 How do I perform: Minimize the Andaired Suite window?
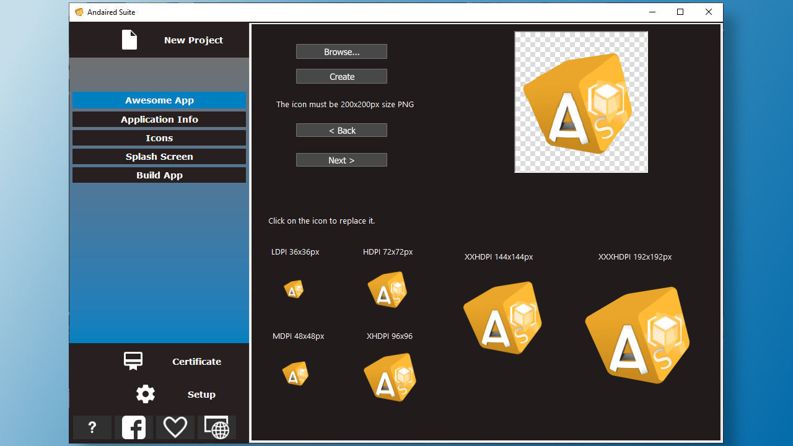pyautogui.click(x=652, y=12)
